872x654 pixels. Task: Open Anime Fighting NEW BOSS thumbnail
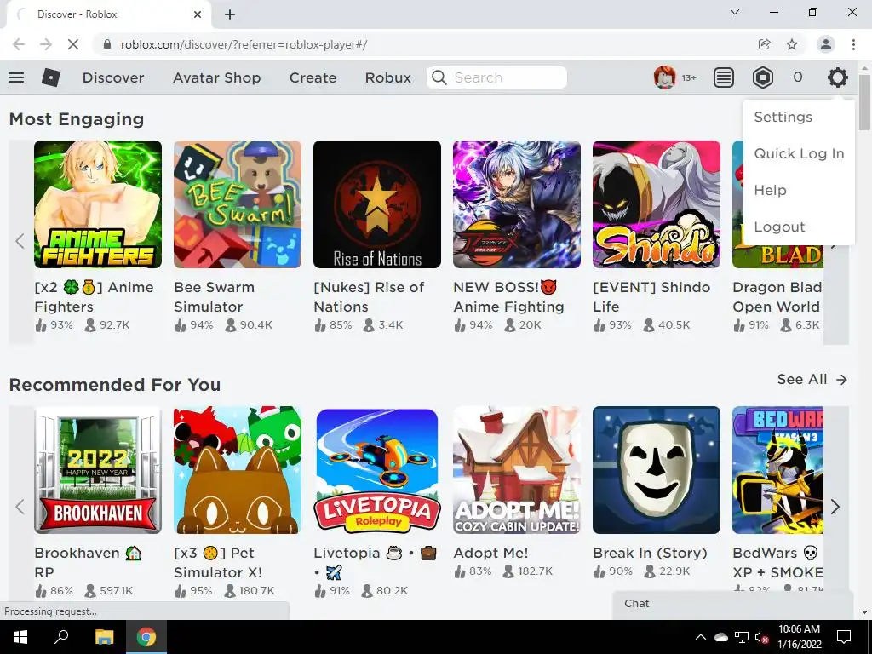tap(517, 204)
